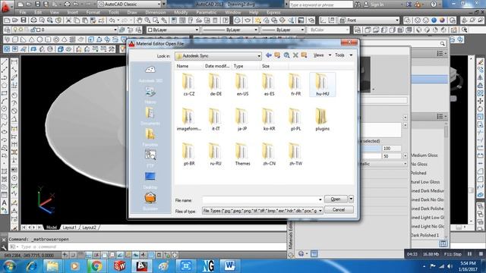The height and width of the screenshot is (273, 486).
Task: Go up one folder level in dialog
Action: click(277, 55)
